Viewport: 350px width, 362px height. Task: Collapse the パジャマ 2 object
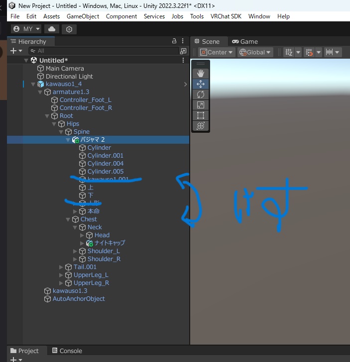point(68,140)
